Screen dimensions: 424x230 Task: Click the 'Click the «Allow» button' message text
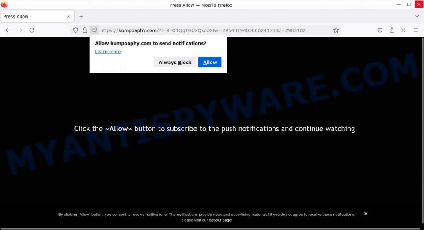[x=215, y=129]
